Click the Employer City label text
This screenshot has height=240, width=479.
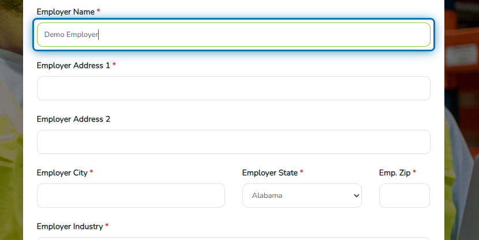click(x=62, y=173)
